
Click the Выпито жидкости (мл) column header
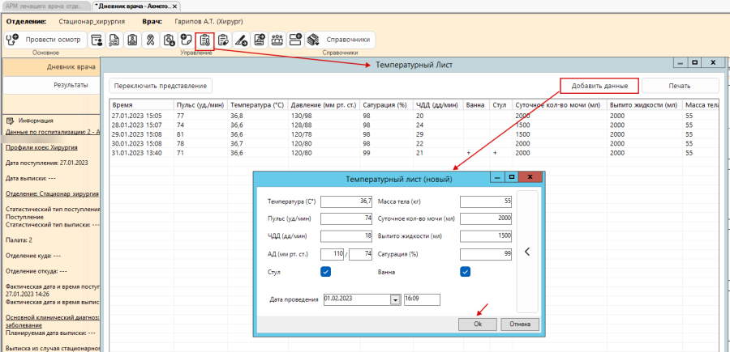[x=644, y=105]
